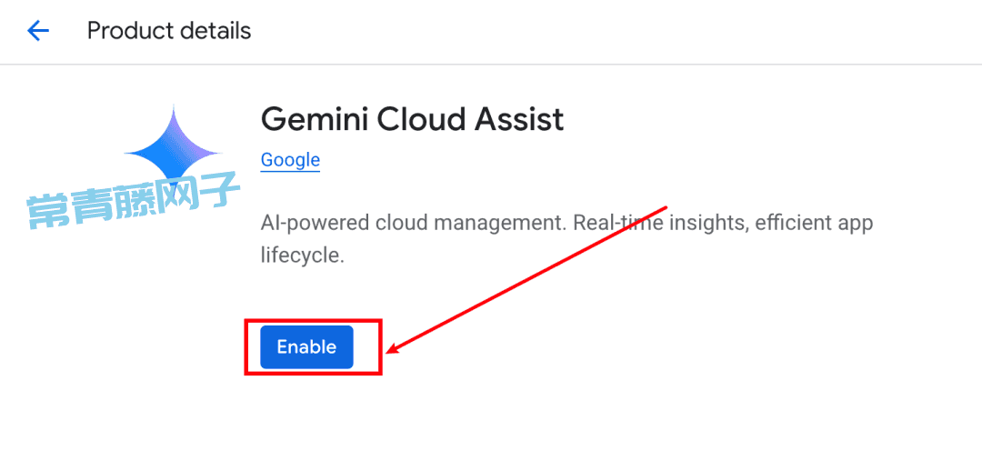Image resolution: width=982 pixels, height=461 pixels.
Task: Go back using the blue arrow
Action: click(x=38, y=31)
